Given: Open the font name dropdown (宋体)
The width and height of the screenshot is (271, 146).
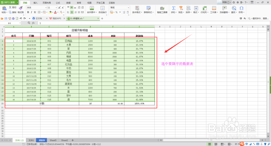Looking at the screenshot, I should coord(46,8).
